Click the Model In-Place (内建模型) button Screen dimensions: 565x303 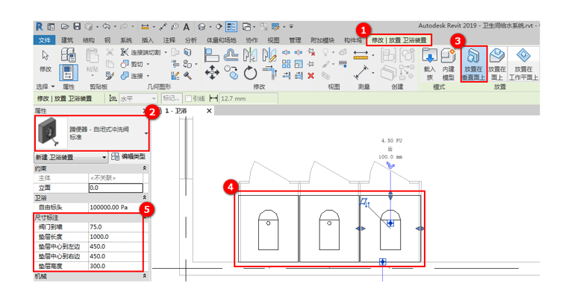pyautogui.click(x=448, y=65)
